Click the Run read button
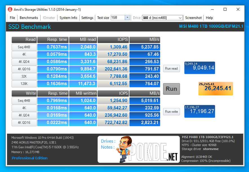 pos(171,69)
